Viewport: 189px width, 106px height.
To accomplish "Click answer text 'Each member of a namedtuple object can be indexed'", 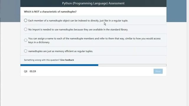I will 78,21.
